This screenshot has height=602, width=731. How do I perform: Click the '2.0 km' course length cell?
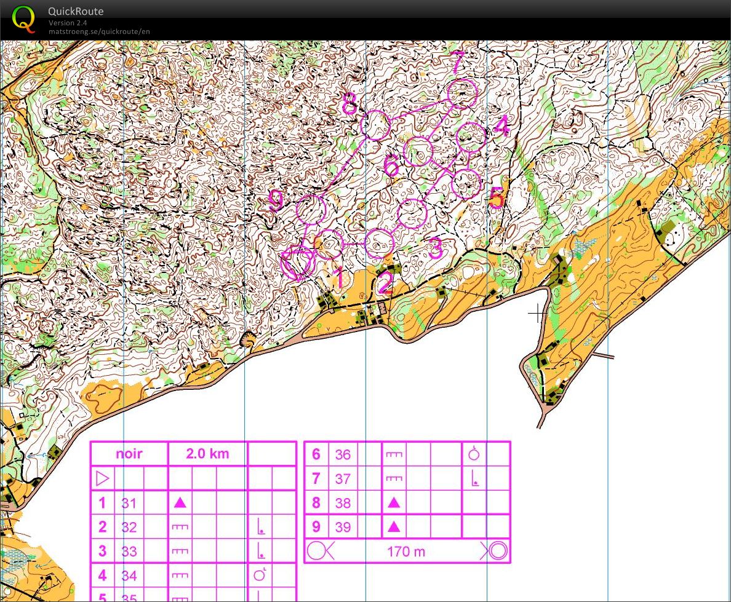207,454
